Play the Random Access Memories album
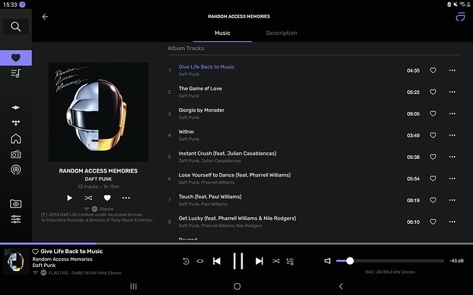This screenshot has width=473, height=295. coord(70,198)
